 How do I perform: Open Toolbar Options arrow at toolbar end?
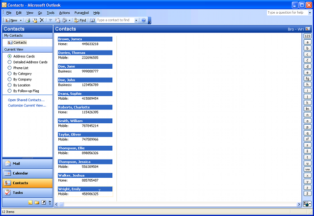click(149, 21)
